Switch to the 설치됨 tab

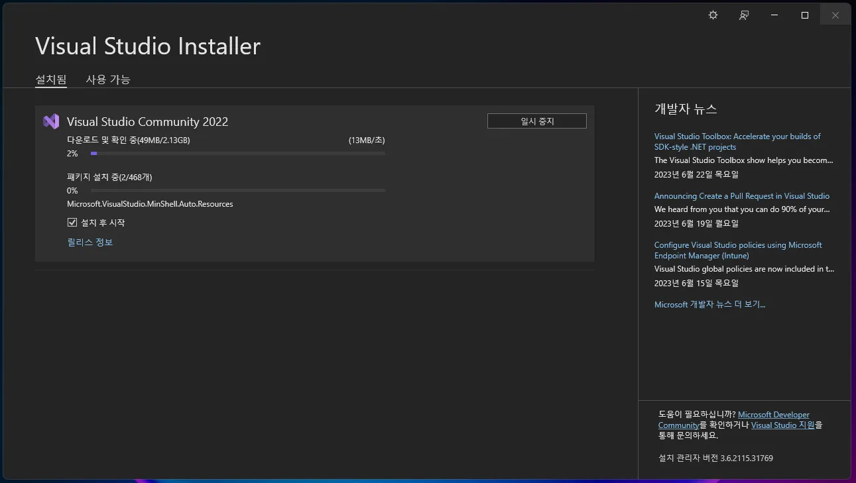click(51, 80)
